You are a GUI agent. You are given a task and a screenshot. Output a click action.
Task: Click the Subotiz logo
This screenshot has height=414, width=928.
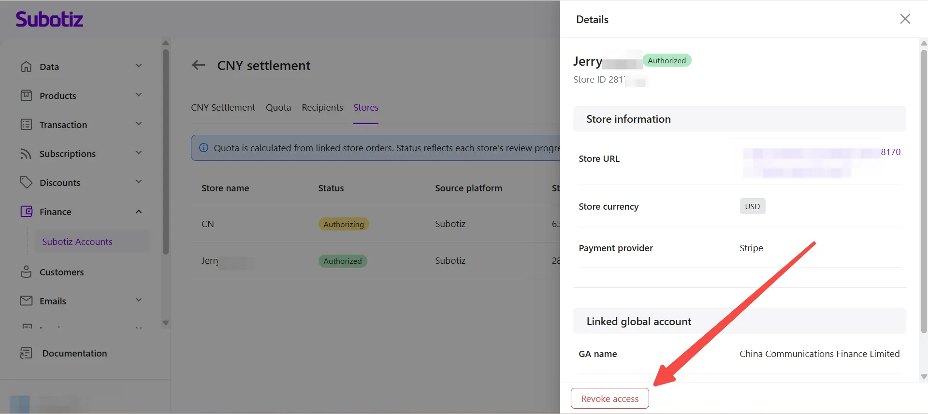(49, 19)
